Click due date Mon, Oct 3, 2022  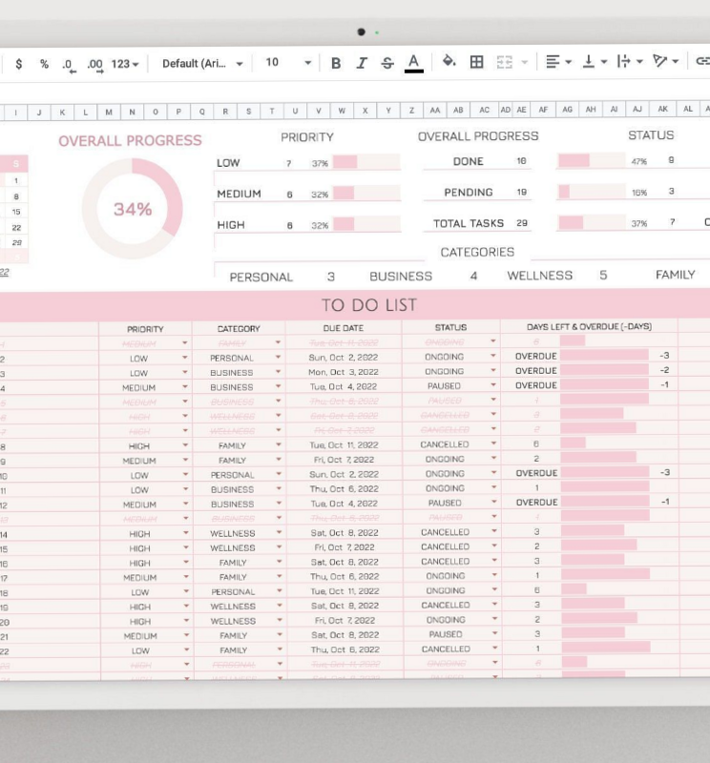pyautogui.click(x=344, y=372)
